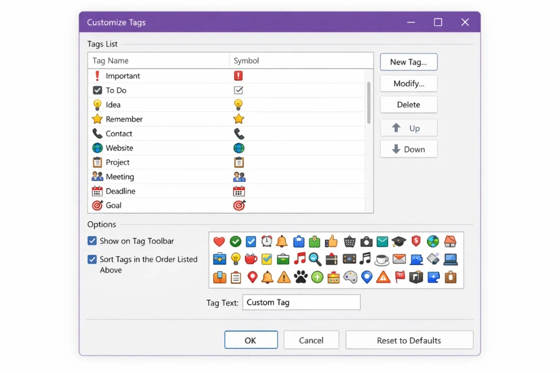The height and width of the screenshot is (373, 560).
Task: Choose the artist palette symbol
Action: coord(350,277)
